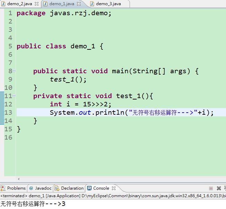The width and height of the screenshot is (226, 209).
Task: Select the demo_1.java editor tab
Action: coord(62,4)
